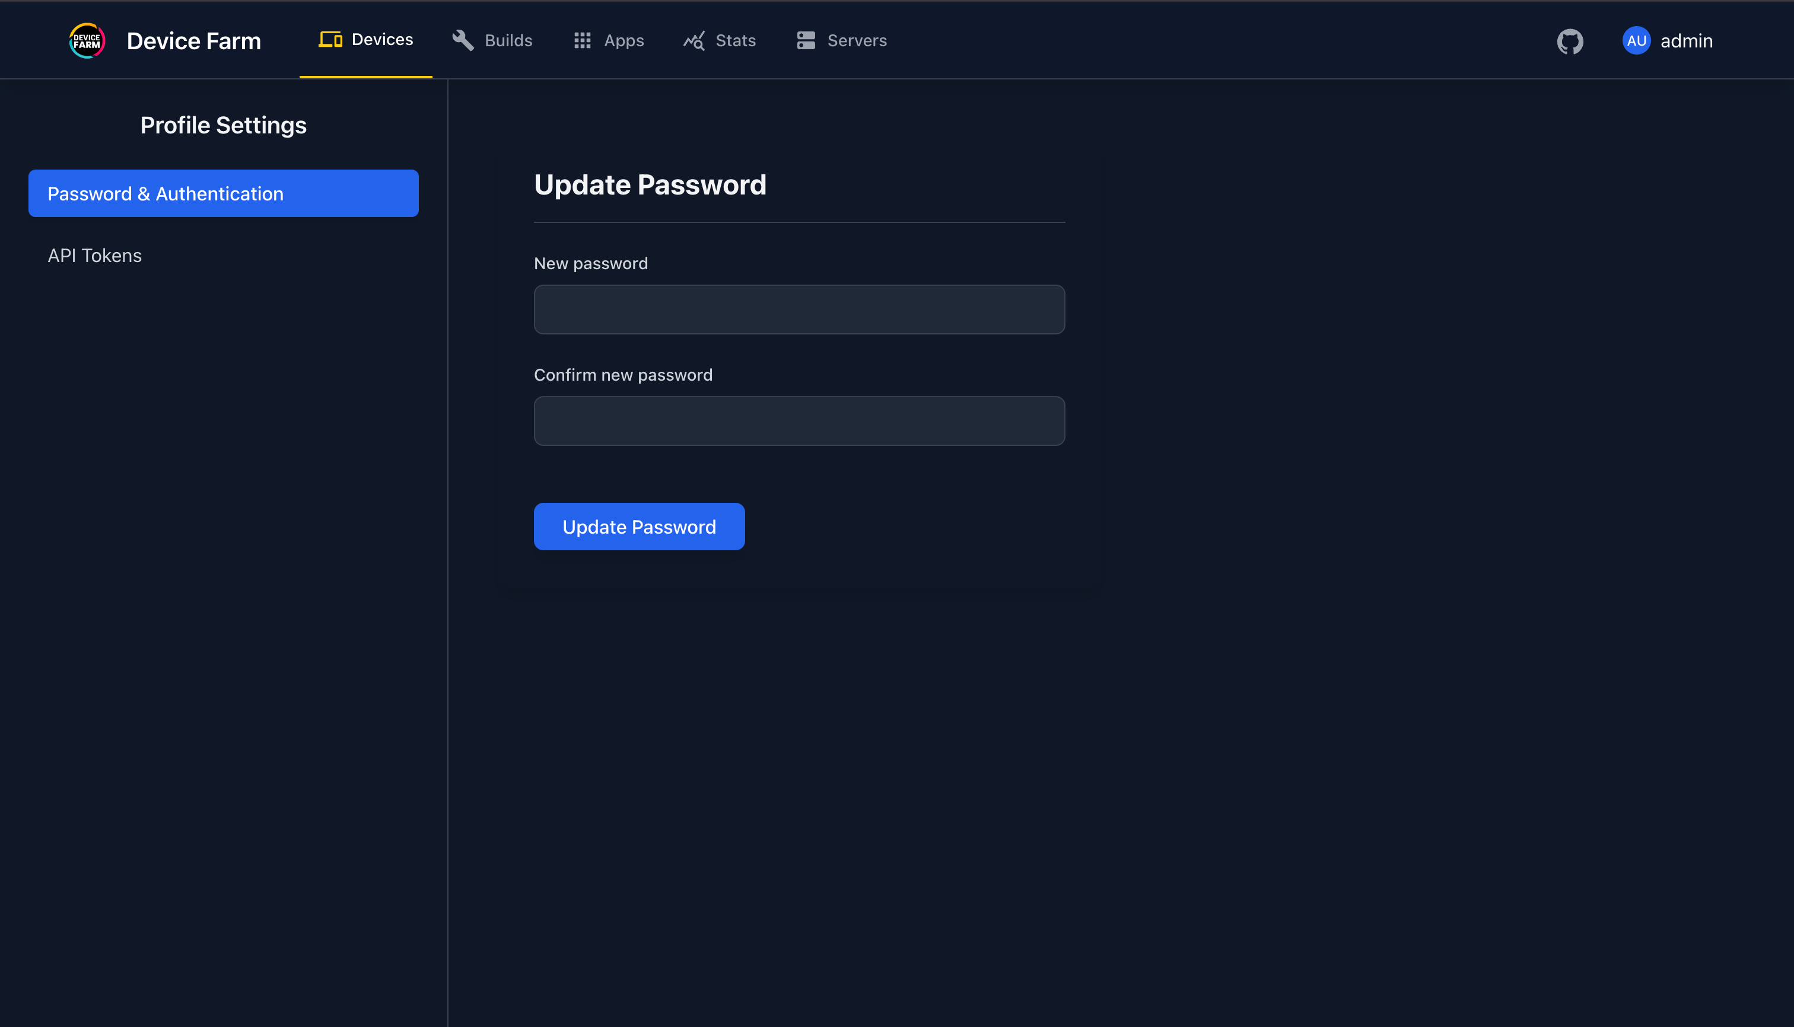Open the API Tokens section
The width and height of the screenshot is (1794, 1027).
point(94,256)
